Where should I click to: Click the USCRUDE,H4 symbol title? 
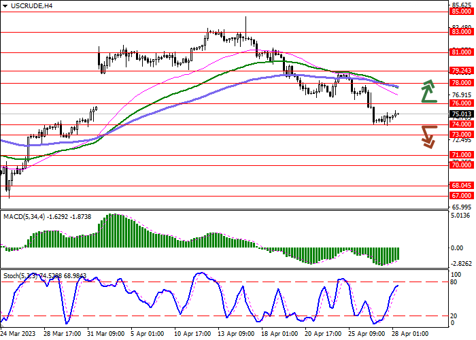pyautogui.click(x=31, y=5)
